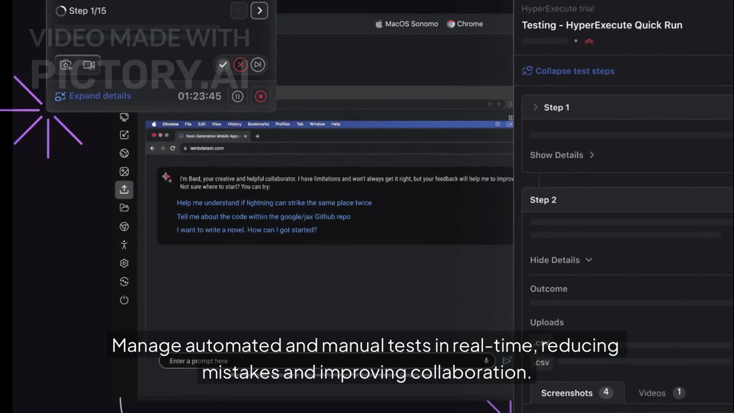Viewport: 734px width, 413px height.
Task: Stop recording with the red record button
Action: (260, 96)
